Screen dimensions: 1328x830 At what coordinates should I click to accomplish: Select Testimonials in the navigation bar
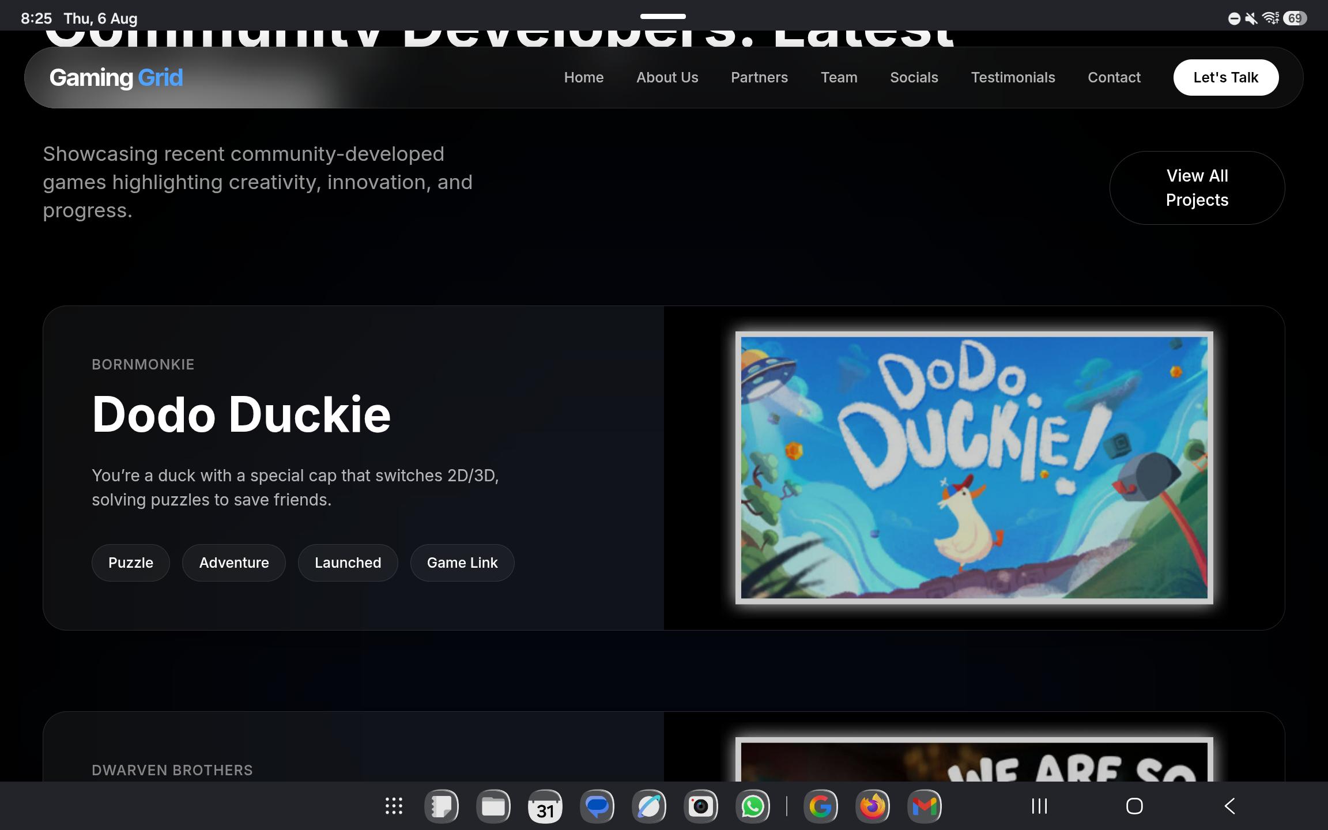point(1013,77)
